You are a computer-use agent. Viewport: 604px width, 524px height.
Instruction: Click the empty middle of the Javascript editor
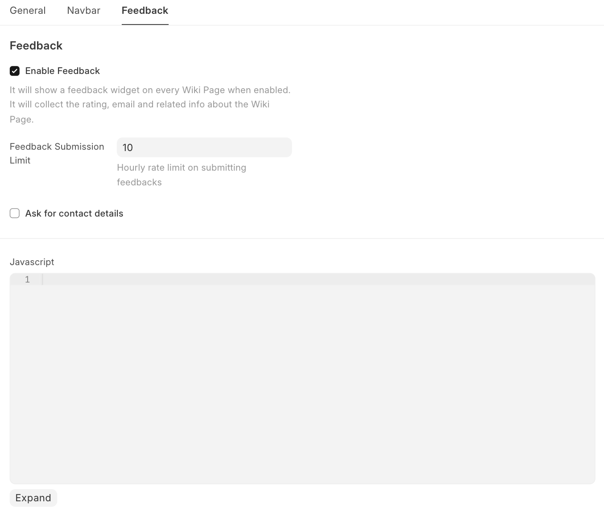pos(302,379)
